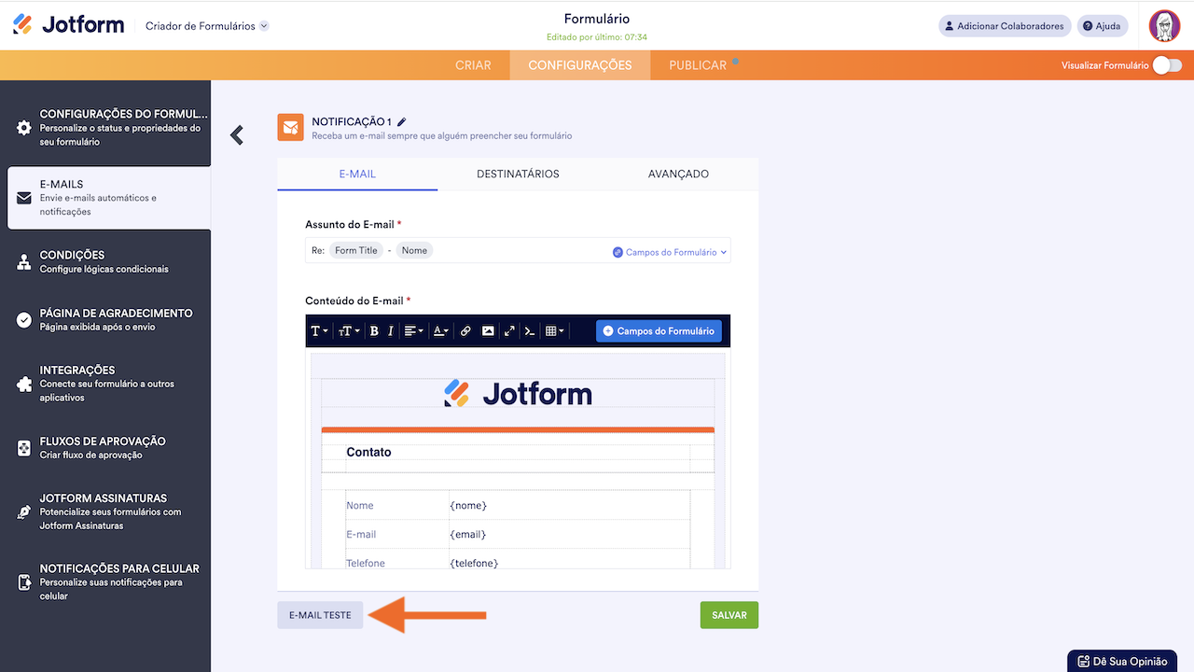Click the Página de Agradecimento checkmark icon
This screenshot has height=672, width=1194.
[24, 320]
